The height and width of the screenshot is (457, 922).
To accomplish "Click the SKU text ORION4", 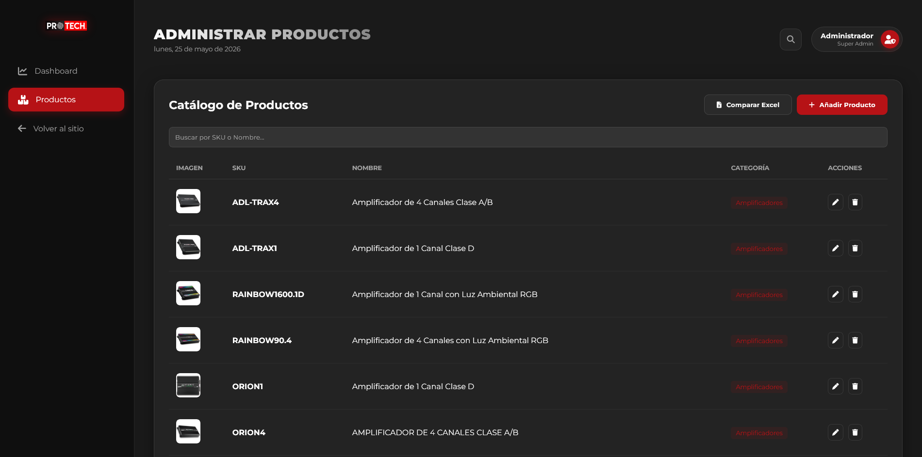I will pos(248,432).
